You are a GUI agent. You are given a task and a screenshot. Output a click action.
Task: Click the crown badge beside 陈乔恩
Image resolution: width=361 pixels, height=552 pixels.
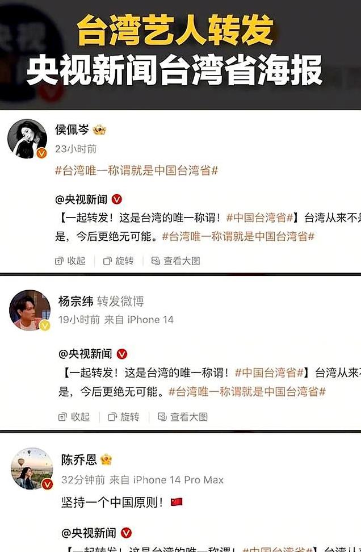[106, 459]
